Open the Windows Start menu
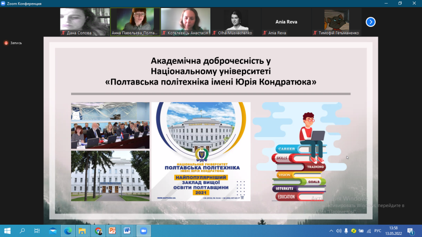The image size is (422, 237). point(7,230)
